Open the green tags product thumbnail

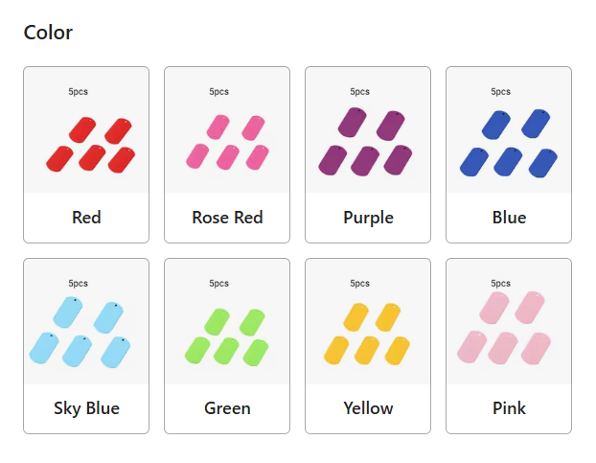point(227,321)
